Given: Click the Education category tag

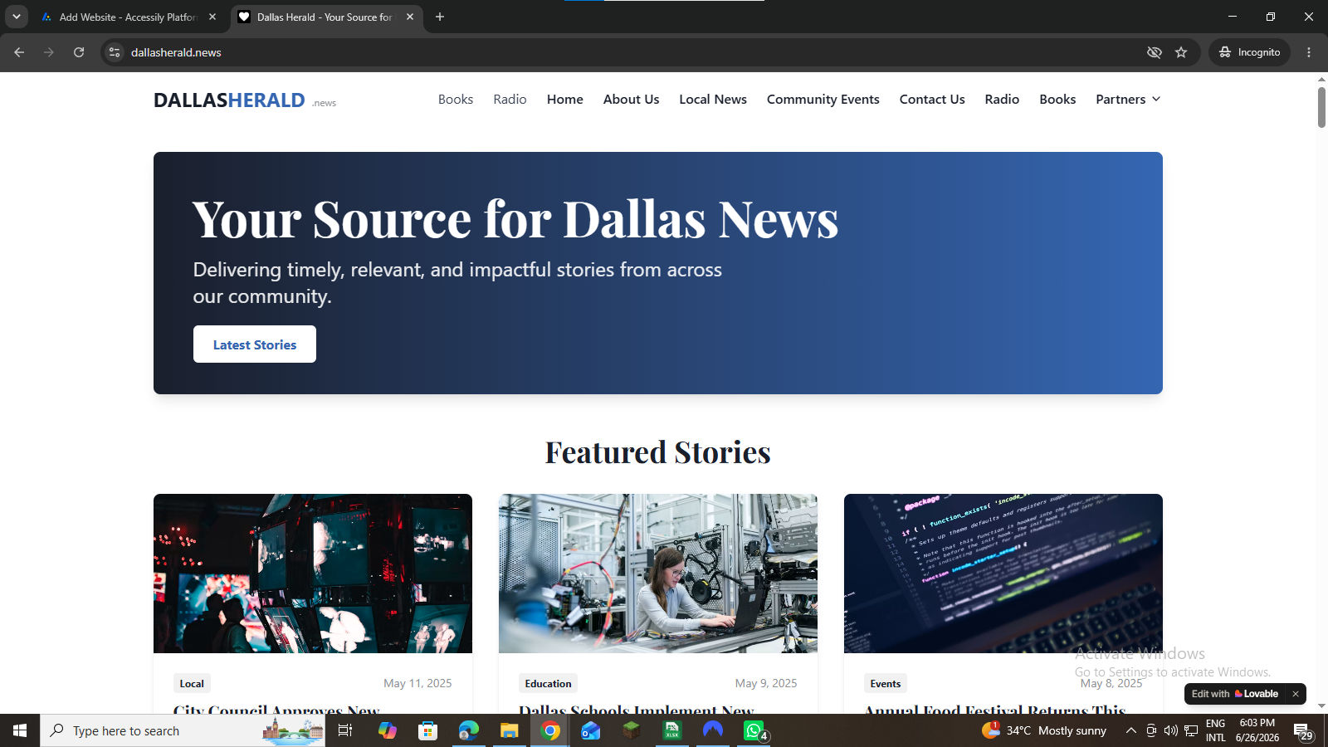Looking at the screenshot, I should [x=548, y=683].
